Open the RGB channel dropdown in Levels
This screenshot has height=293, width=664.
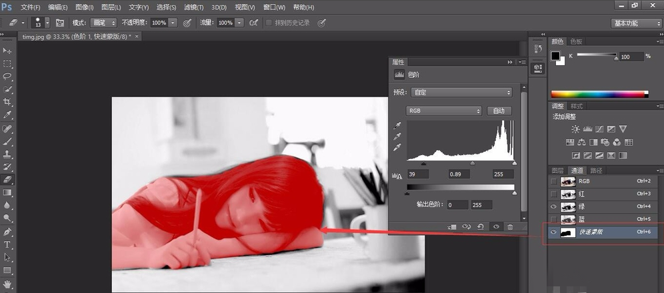[444, 111]
